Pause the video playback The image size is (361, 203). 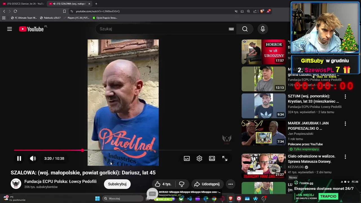tap(19, 158)
